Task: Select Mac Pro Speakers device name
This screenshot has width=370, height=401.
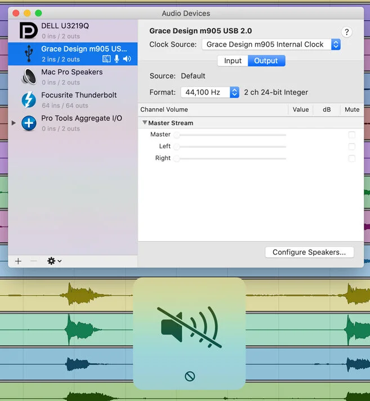Action: pos(72,72)
